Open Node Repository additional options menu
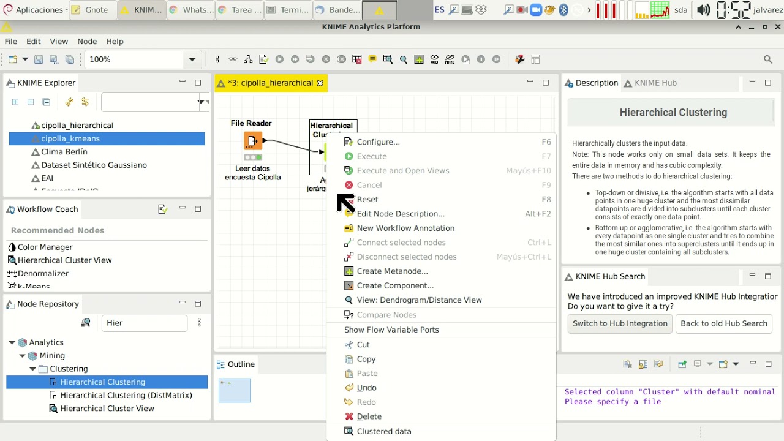This screenshot has height=441, width=784. 199,323
